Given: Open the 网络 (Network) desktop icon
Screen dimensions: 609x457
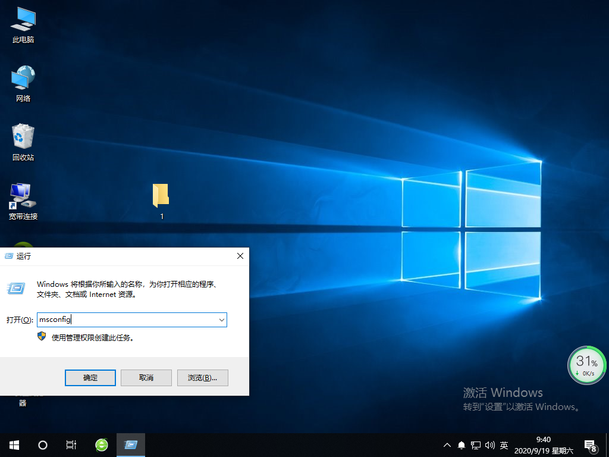Looking at the screenshot, I should pos(23,78).
